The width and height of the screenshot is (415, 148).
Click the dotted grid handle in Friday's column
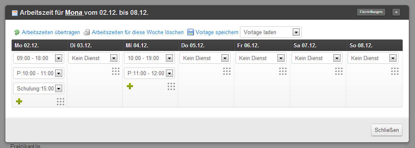283,71
